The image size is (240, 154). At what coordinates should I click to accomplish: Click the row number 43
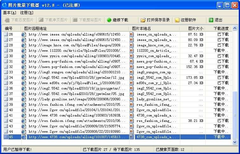click(x=11, y=126)
